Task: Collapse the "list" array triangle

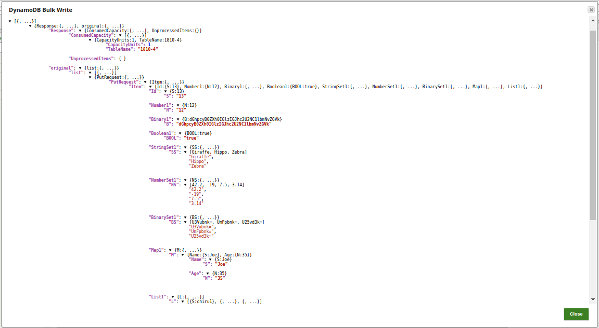Action: tap(90, 73)
